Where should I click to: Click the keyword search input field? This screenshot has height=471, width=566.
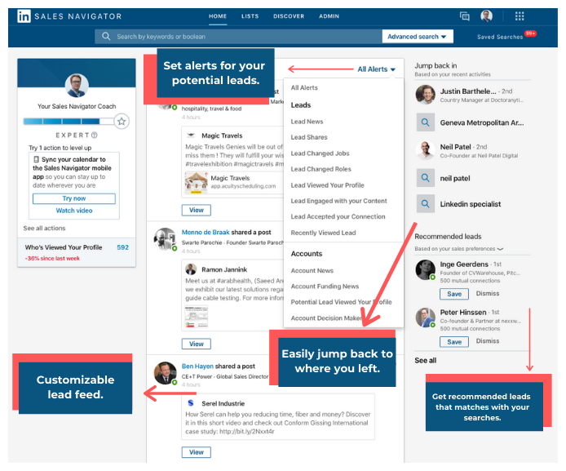pos(238,37)
